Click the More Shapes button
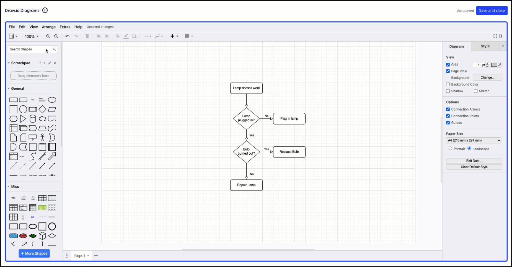512x267 pixels. pos(34,254)
